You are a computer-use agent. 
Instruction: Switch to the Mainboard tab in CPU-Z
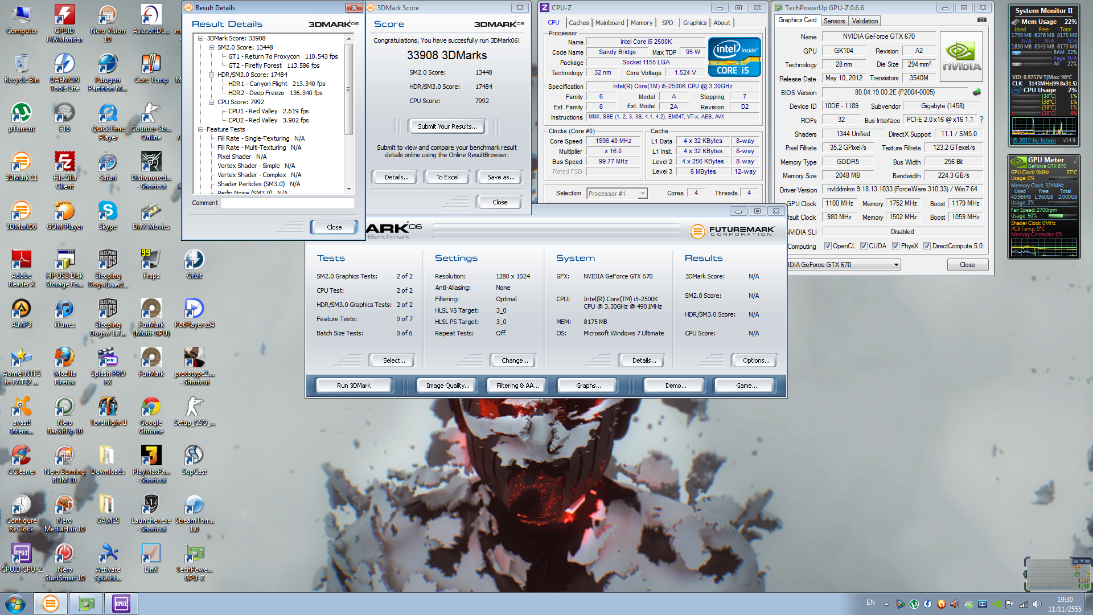609,23
